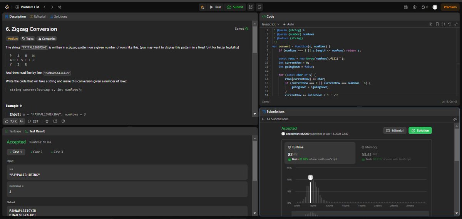462x219 pixels.
Task: Click the s input field value
Action: (127, 172)
